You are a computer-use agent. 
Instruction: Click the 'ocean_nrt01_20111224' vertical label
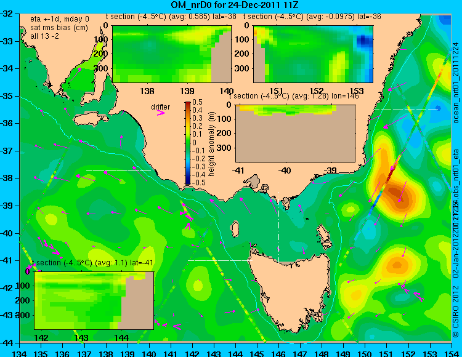pyautogui.click(x=456, y=83)
